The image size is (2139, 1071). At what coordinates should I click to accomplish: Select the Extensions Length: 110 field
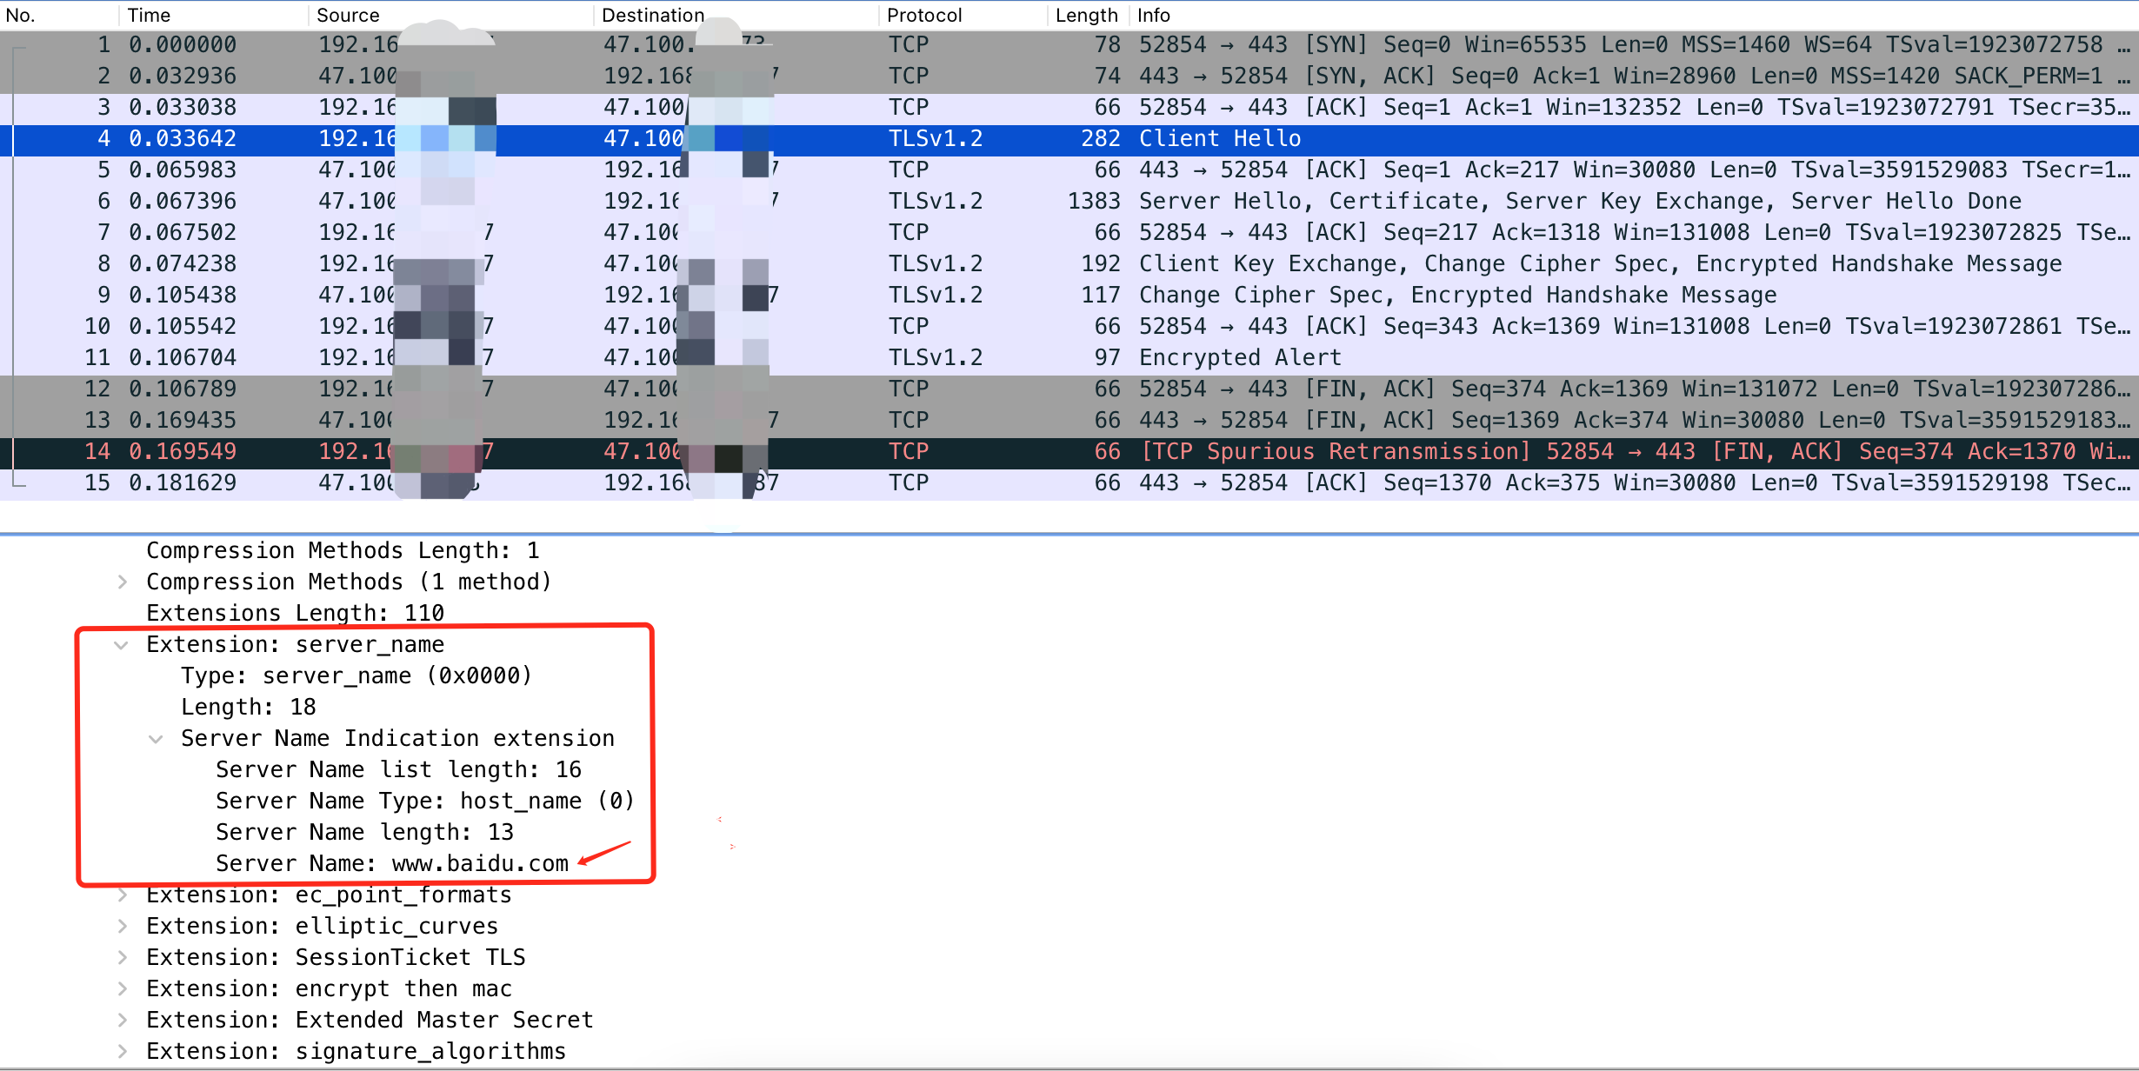[x=295, y=613]
